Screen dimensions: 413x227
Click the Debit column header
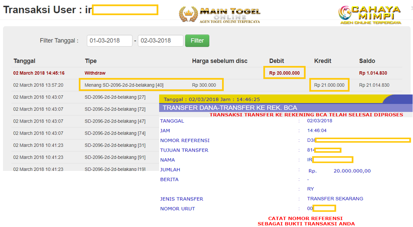tap(277, 61)
